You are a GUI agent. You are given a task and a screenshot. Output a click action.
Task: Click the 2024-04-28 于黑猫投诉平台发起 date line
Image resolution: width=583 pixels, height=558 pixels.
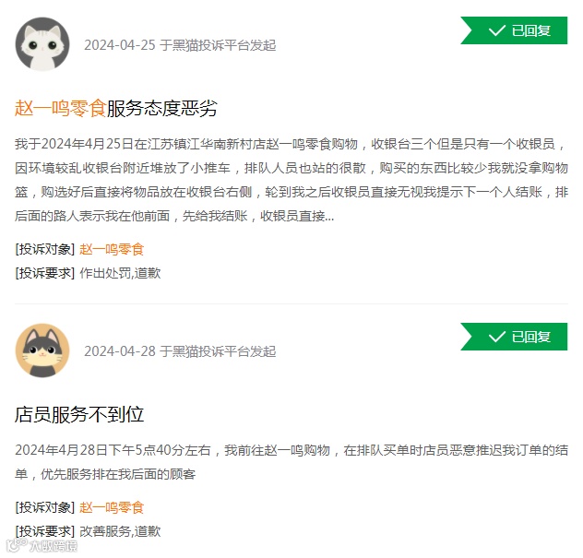[180, 351]
